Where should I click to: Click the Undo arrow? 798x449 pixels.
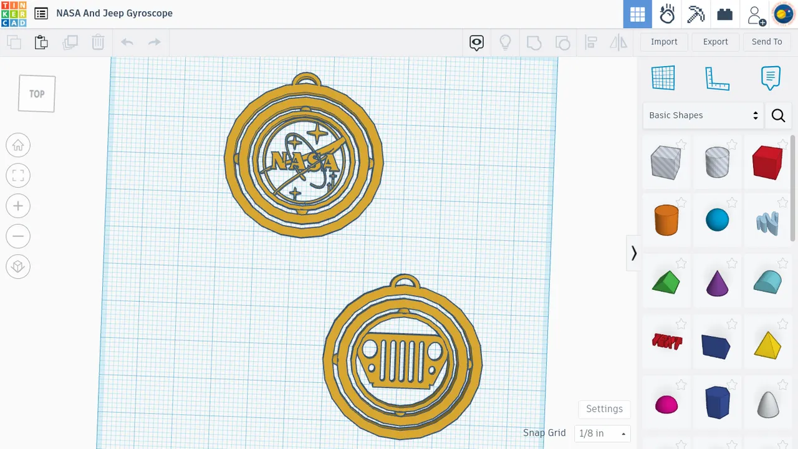(x=127, y=42)
